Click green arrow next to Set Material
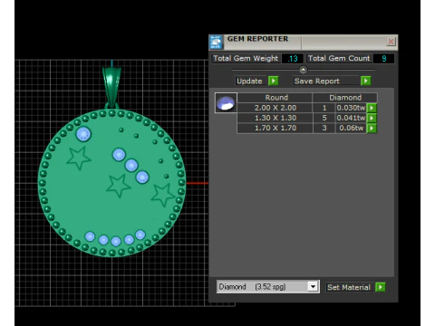 [381, 287]
